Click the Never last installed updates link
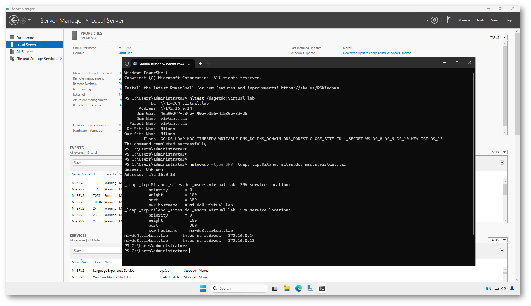 click(347, 48)
